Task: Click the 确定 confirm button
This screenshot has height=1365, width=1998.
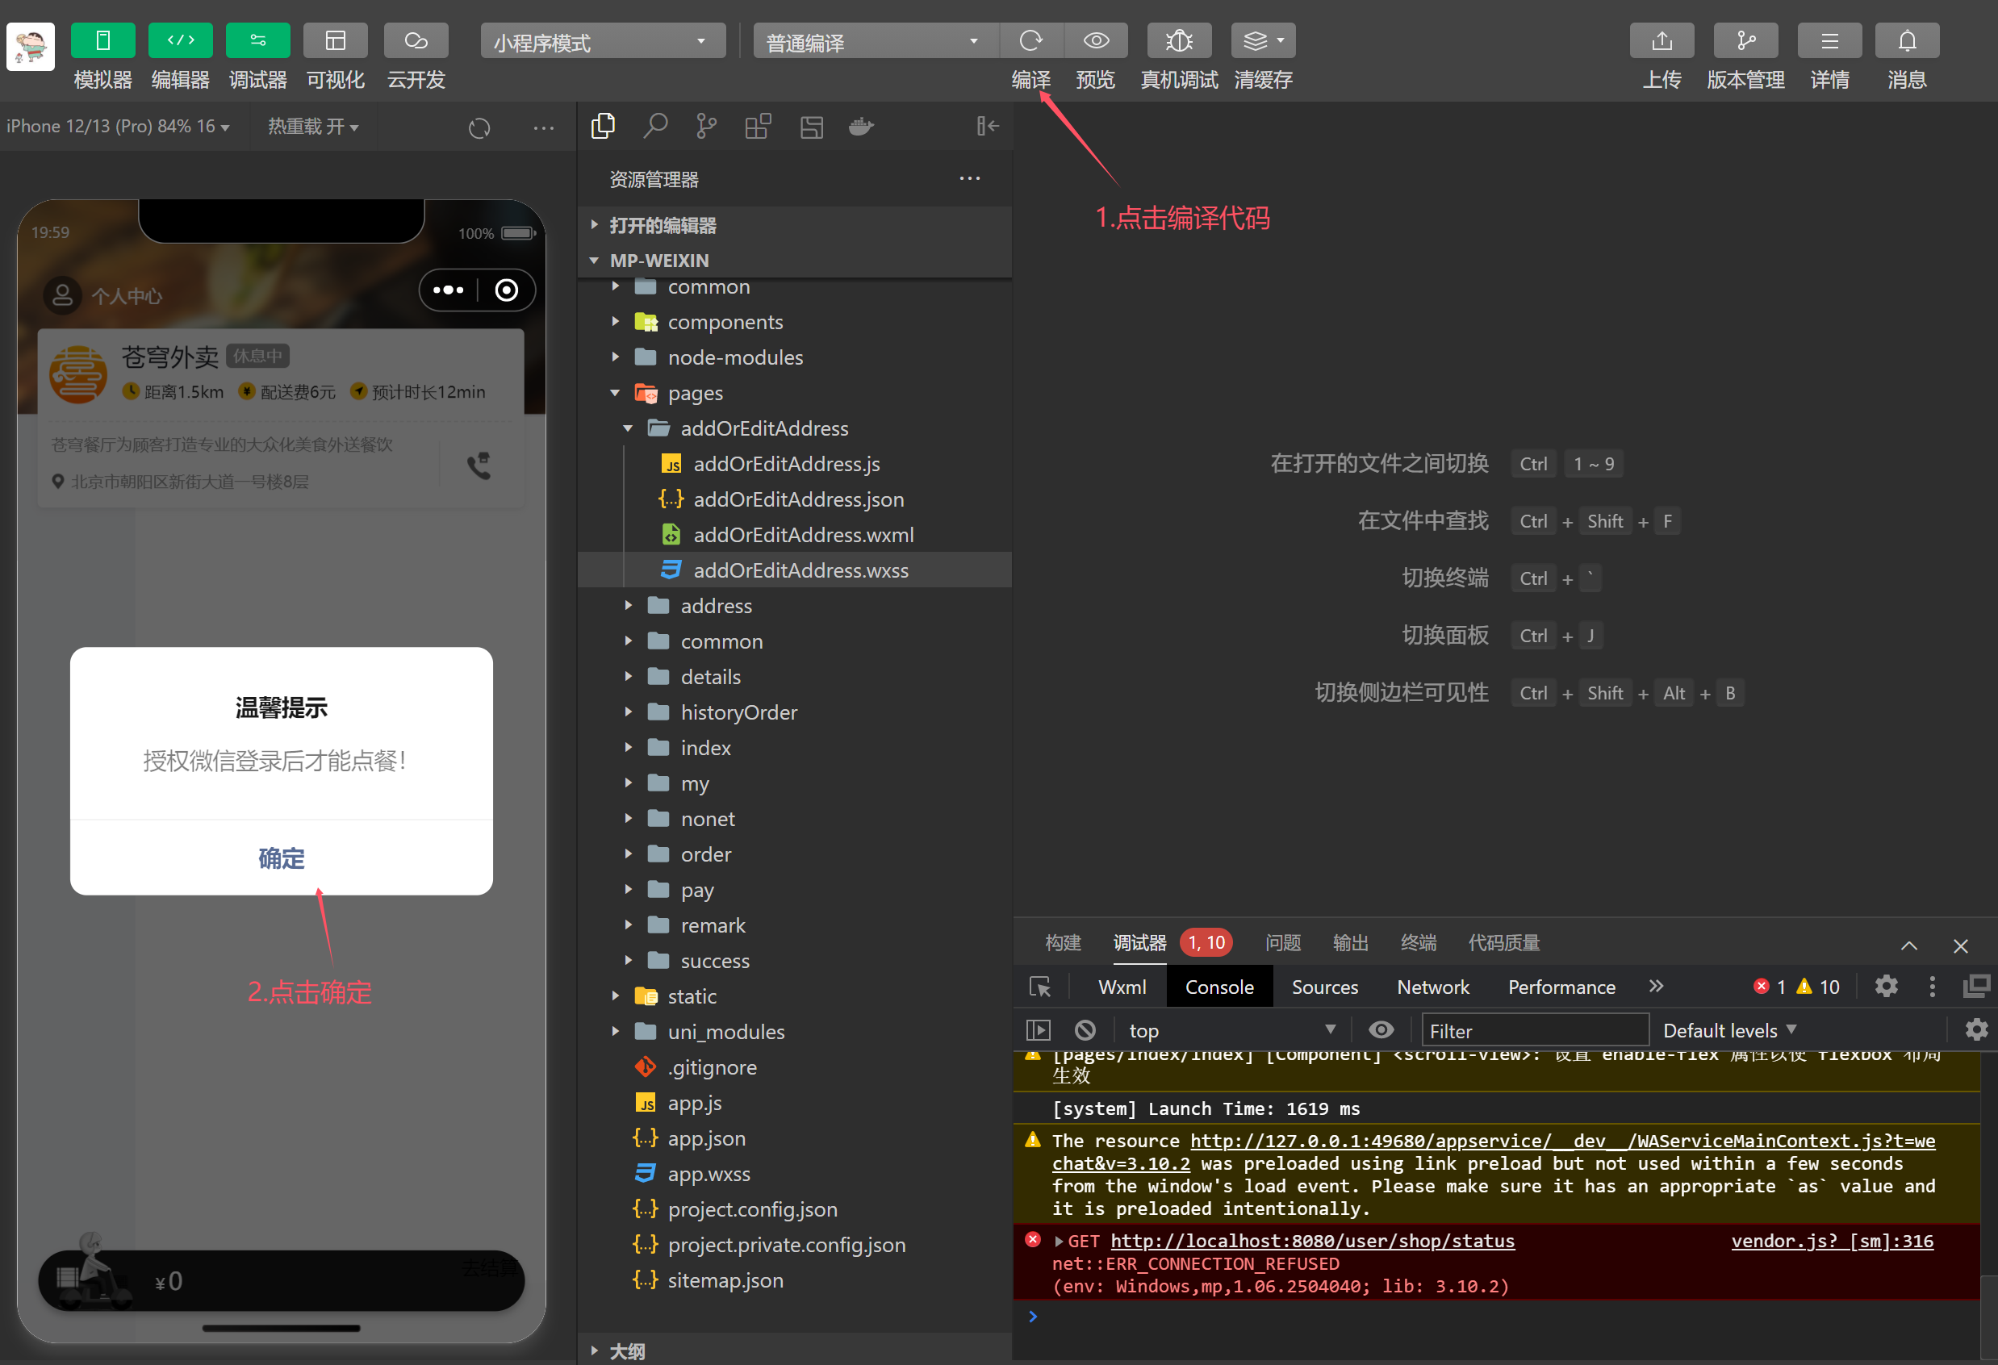Action: click(281, 858)
